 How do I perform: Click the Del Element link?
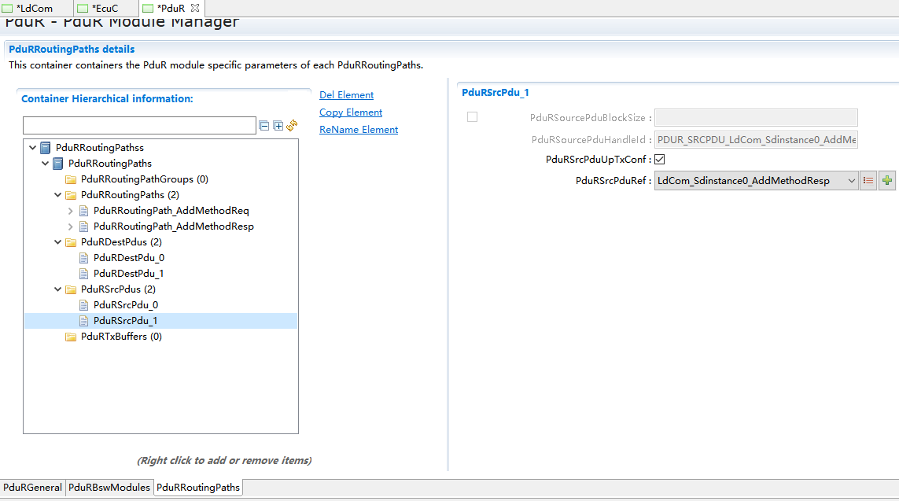(346, 95)
